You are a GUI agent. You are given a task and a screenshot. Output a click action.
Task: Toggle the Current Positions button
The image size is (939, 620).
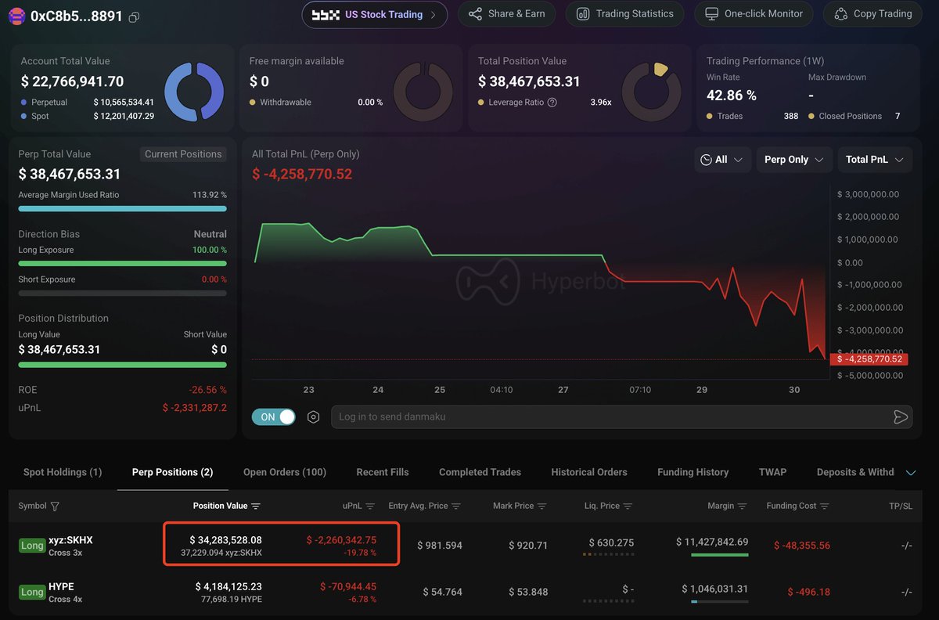click(x=183, y=154)
